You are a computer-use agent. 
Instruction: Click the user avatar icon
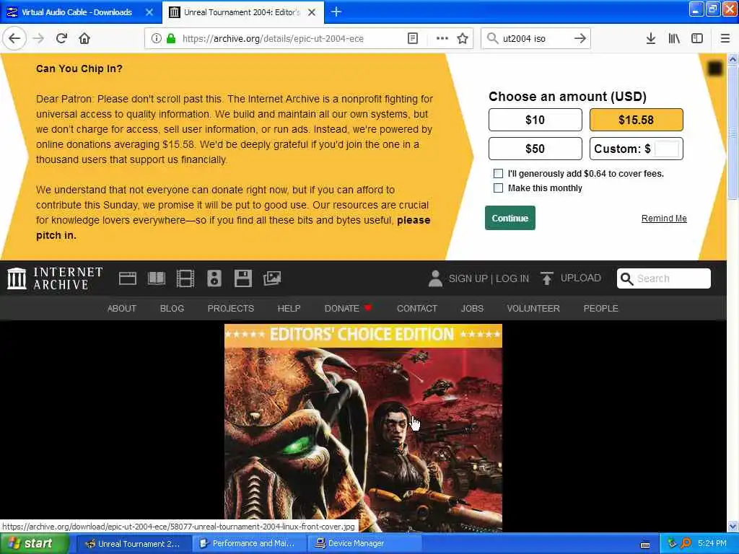(435, 278)
